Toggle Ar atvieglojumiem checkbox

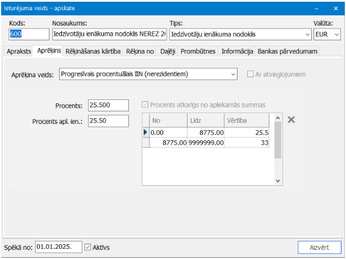(250, 74)
